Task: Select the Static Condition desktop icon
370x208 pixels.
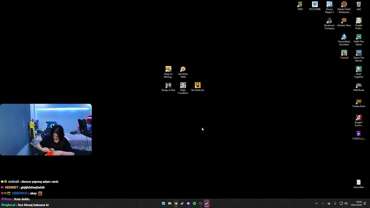Action: pos(183,88)
